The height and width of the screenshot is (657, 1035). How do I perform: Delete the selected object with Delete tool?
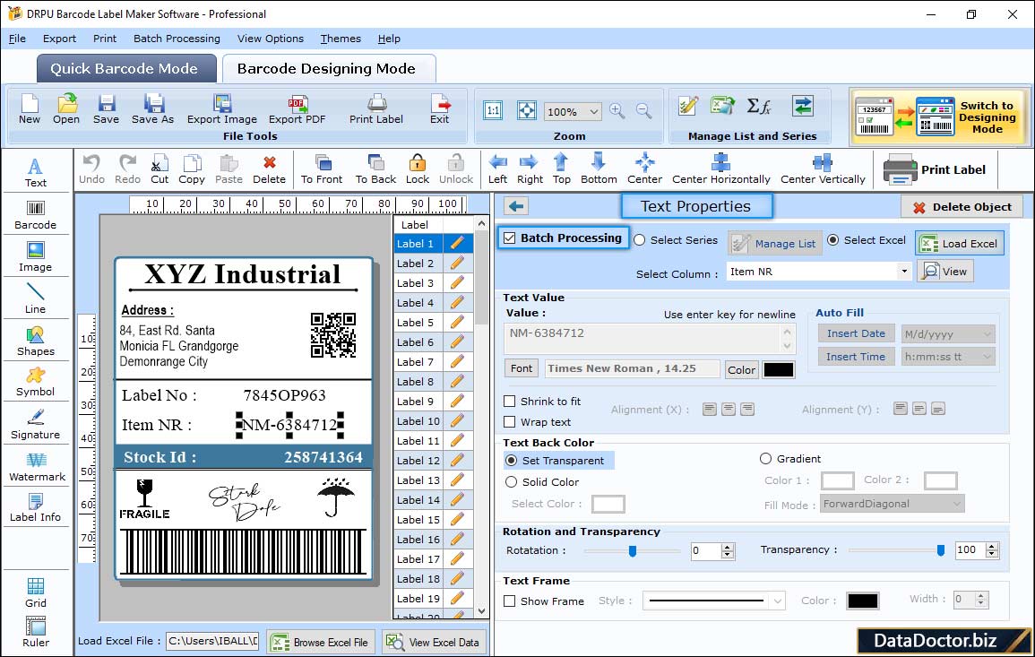[270, 169]
